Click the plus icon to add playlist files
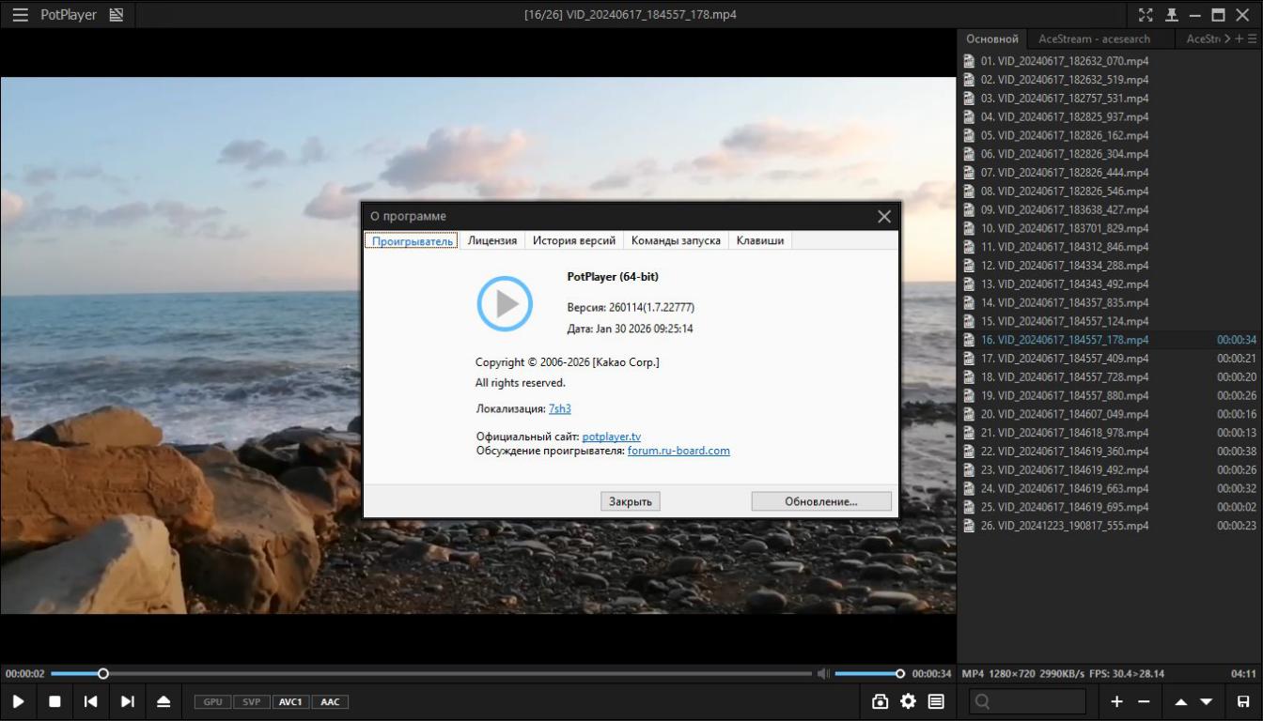Viewport: 1263px width, 721px height. pos(1116,701)
